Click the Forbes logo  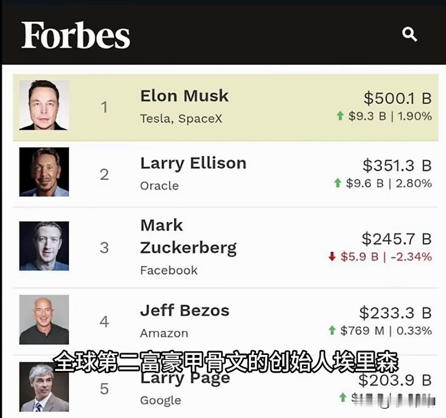[x=75, y=35]
